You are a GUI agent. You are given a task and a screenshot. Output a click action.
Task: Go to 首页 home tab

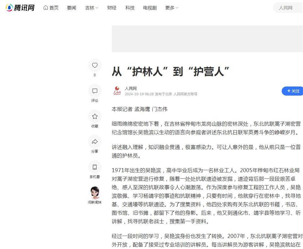coord(51,8)
